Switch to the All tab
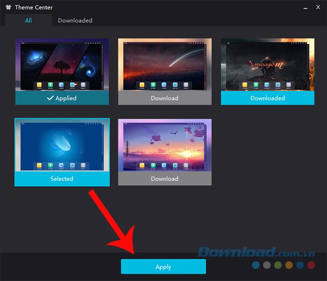The image size is (327, 281). [x=28, y=20]
